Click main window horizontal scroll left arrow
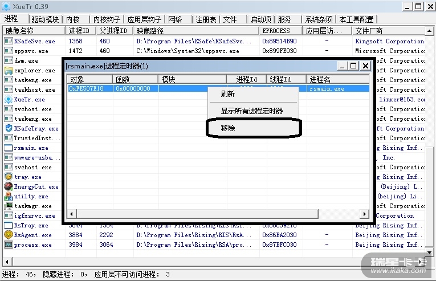 7,262
